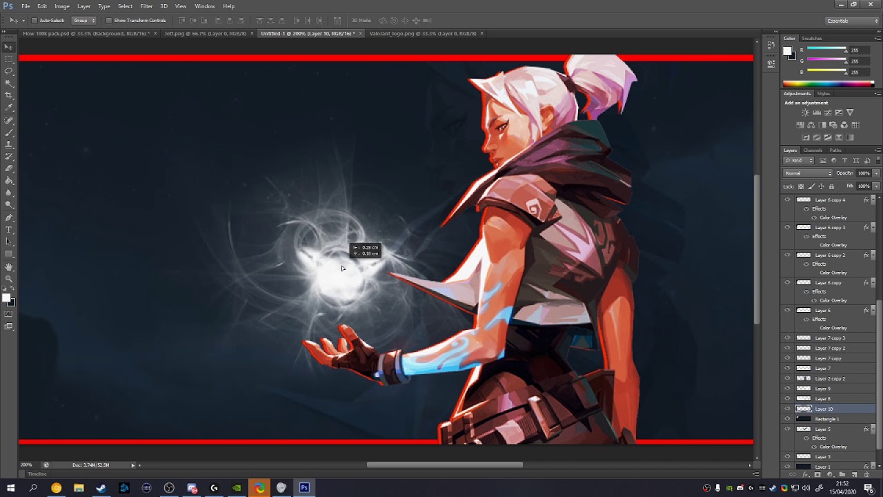Select the Paint Bucket tool
The image size is (883, 497).
[9, 181]
